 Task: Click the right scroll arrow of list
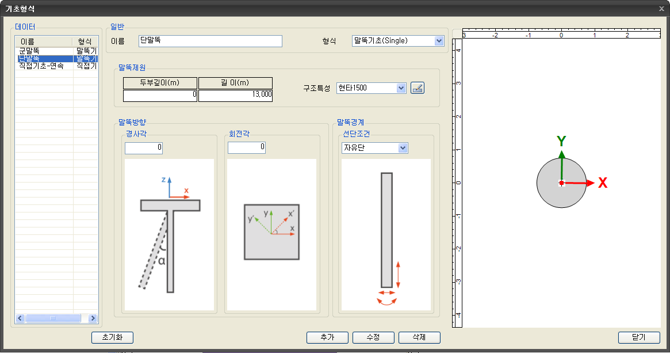click(x=93, y=318)
